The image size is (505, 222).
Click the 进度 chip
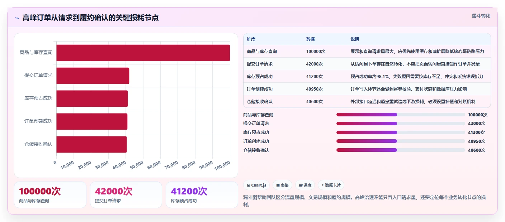(x=305, y=185)
